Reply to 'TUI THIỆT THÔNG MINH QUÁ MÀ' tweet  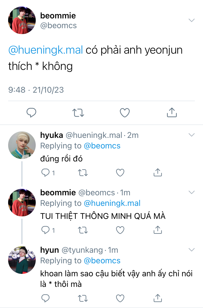pos(45,230)
